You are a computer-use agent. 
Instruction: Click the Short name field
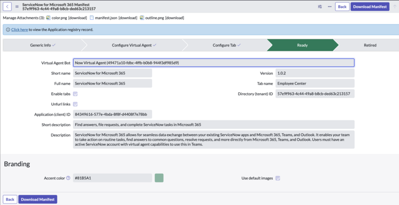[113, 73]
